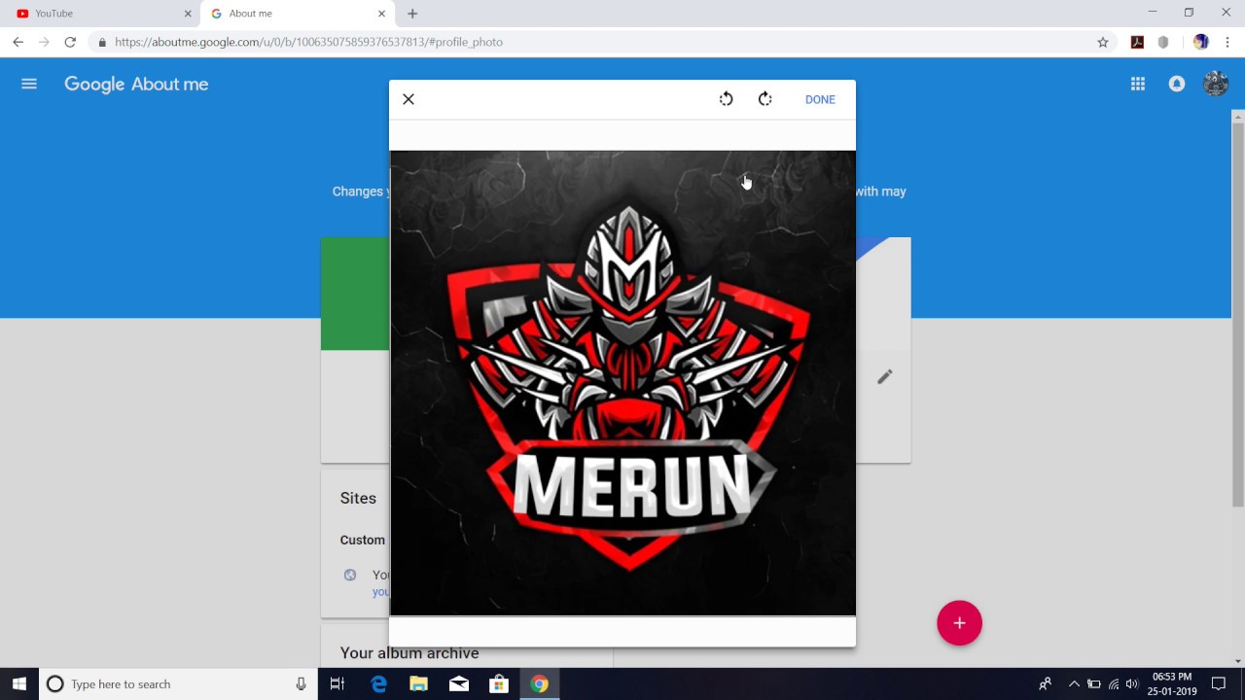Open the notifications bell

[1176, 84]
